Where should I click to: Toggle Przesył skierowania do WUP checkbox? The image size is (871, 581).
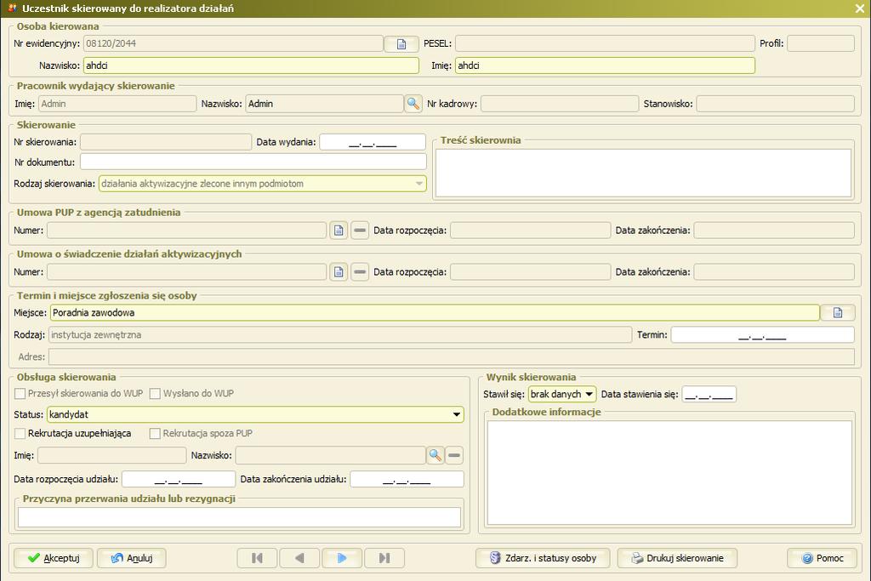pyautogui.click(x=20, y=393)
